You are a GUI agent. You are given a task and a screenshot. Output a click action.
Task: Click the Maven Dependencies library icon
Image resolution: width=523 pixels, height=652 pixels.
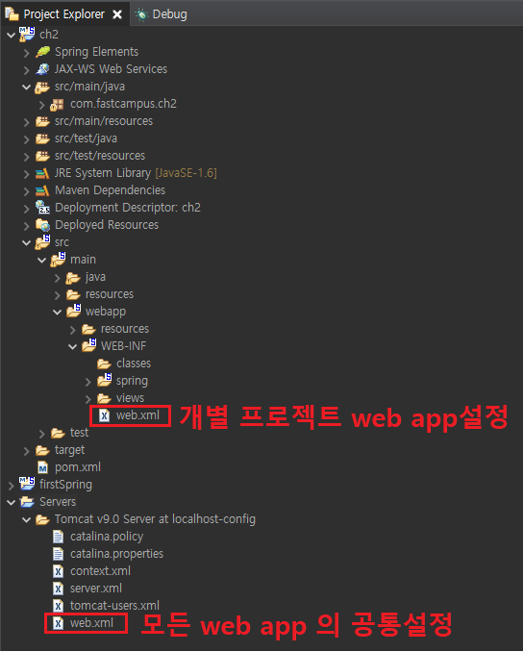(x=42, y=190)
